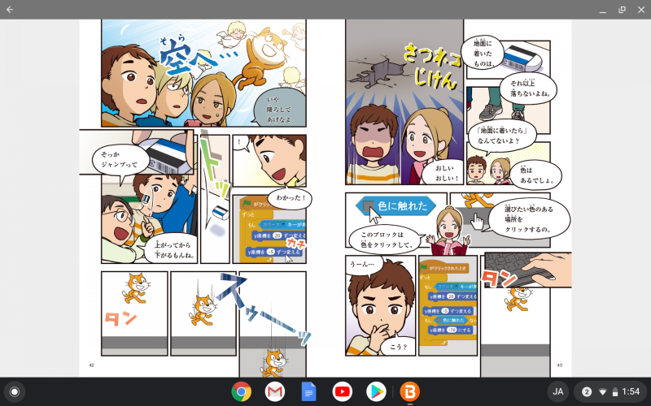Click the こう？ speech bubble
651x406 pixels.
[399, 347]
